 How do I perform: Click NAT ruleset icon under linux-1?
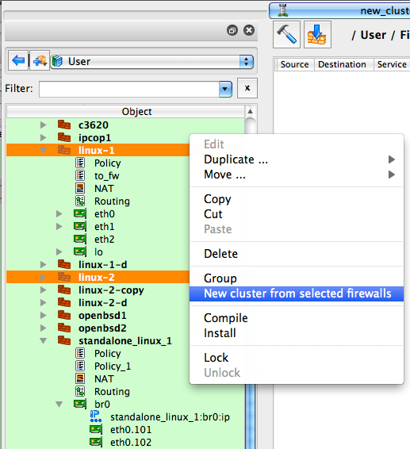(x=80, y=188)
